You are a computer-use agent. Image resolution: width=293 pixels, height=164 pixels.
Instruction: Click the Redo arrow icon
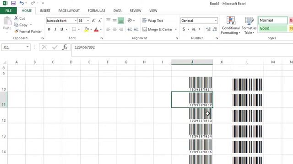point(33,3)
